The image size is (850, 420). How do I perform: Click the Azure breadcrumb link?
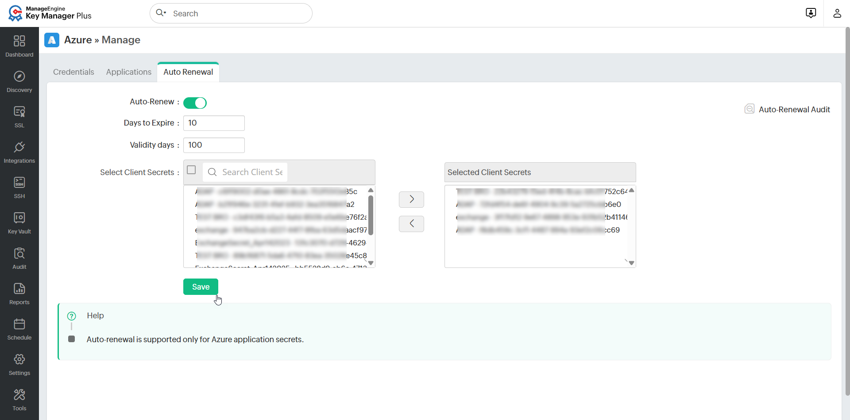(x=78, y=40)
